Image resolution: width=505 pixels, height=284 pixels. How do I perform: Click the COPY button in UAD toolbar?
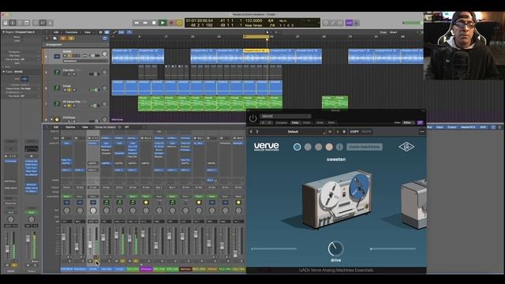point(354,132)
